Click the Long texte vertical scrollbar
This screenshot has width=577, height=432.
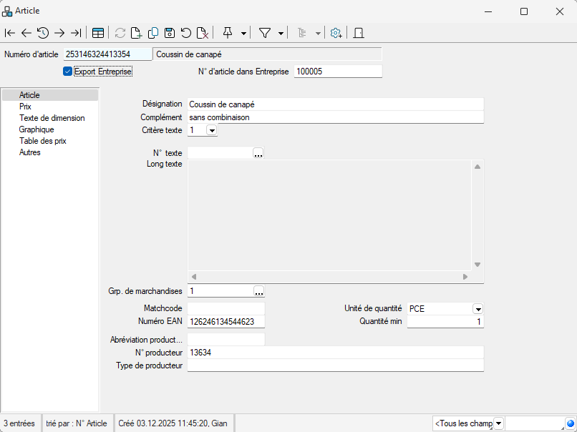point(477,215)
